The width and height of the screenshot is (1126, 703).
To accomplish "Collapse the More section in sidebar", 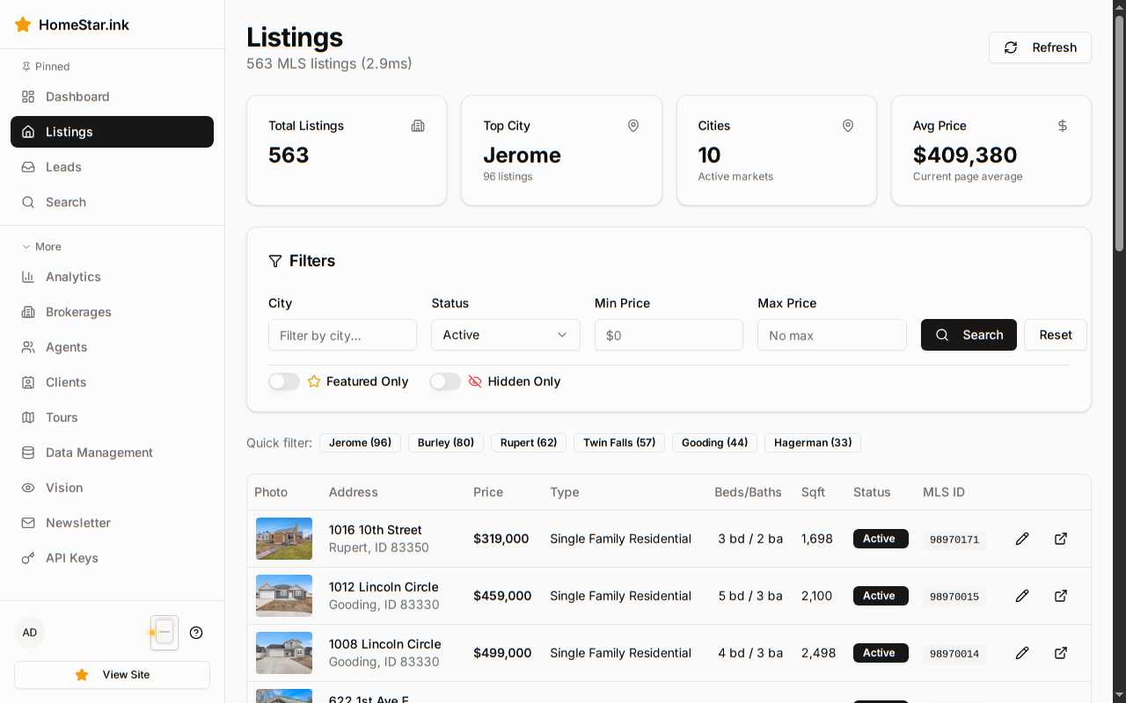I will 41,247.
